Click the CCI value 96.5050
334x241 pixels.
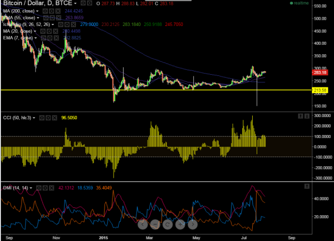[x=69, y=118]
